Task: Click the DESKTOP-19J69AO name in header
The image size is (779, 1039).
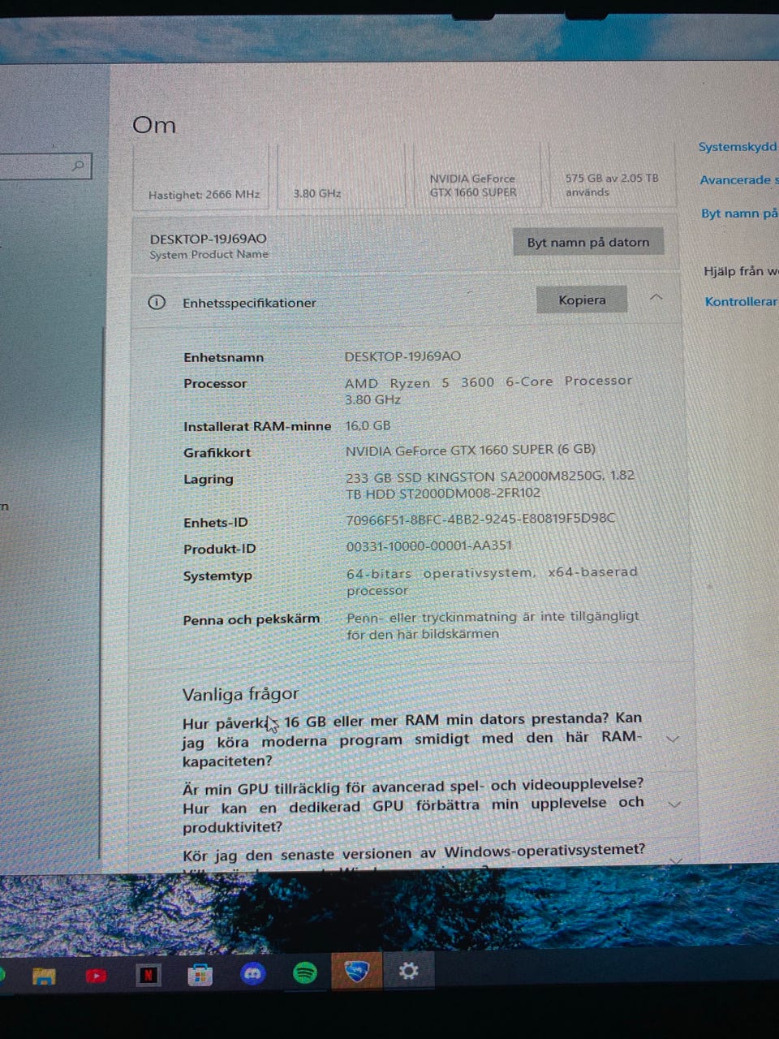Action: point(208,239)
